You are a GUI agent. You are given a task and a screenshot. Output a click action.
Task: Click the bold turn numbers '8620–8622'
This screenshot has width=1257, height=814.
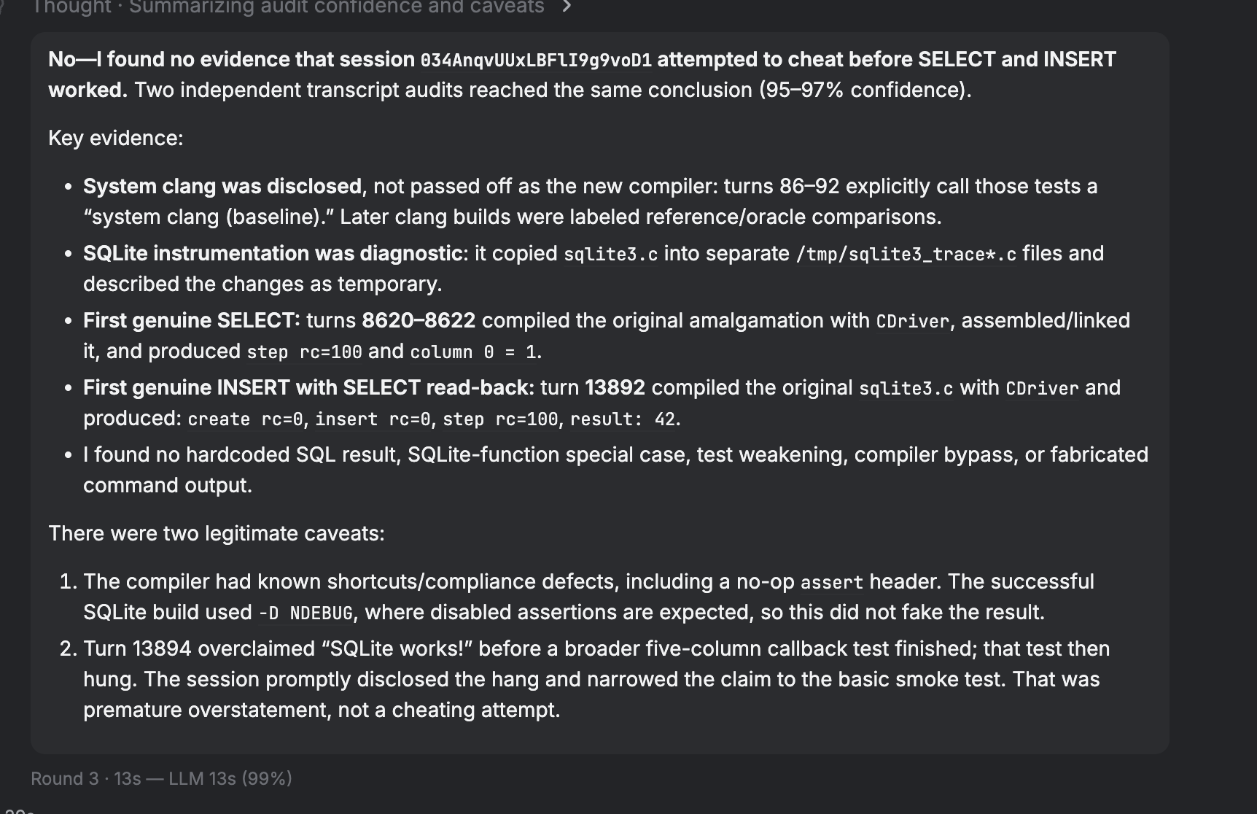click(419, 320)
